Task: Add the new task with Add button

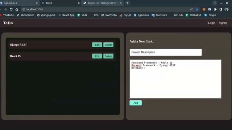Action: [136, 103]
